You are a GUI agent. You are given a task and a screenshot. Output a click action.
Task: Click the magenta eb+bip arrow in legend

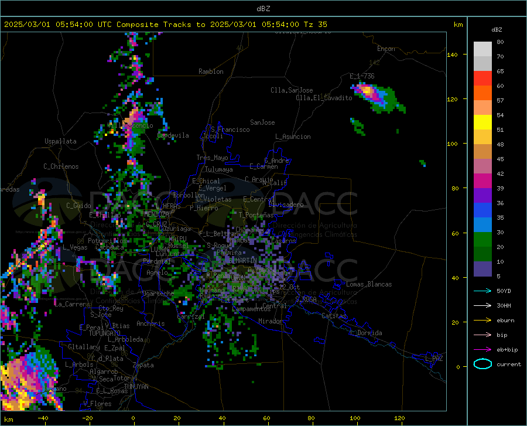click(482, 350)
